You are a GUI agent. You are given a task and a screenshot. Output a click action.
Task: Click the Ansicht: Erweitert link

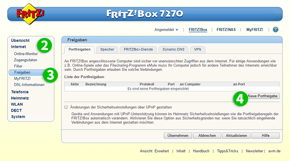coord(154,151)
